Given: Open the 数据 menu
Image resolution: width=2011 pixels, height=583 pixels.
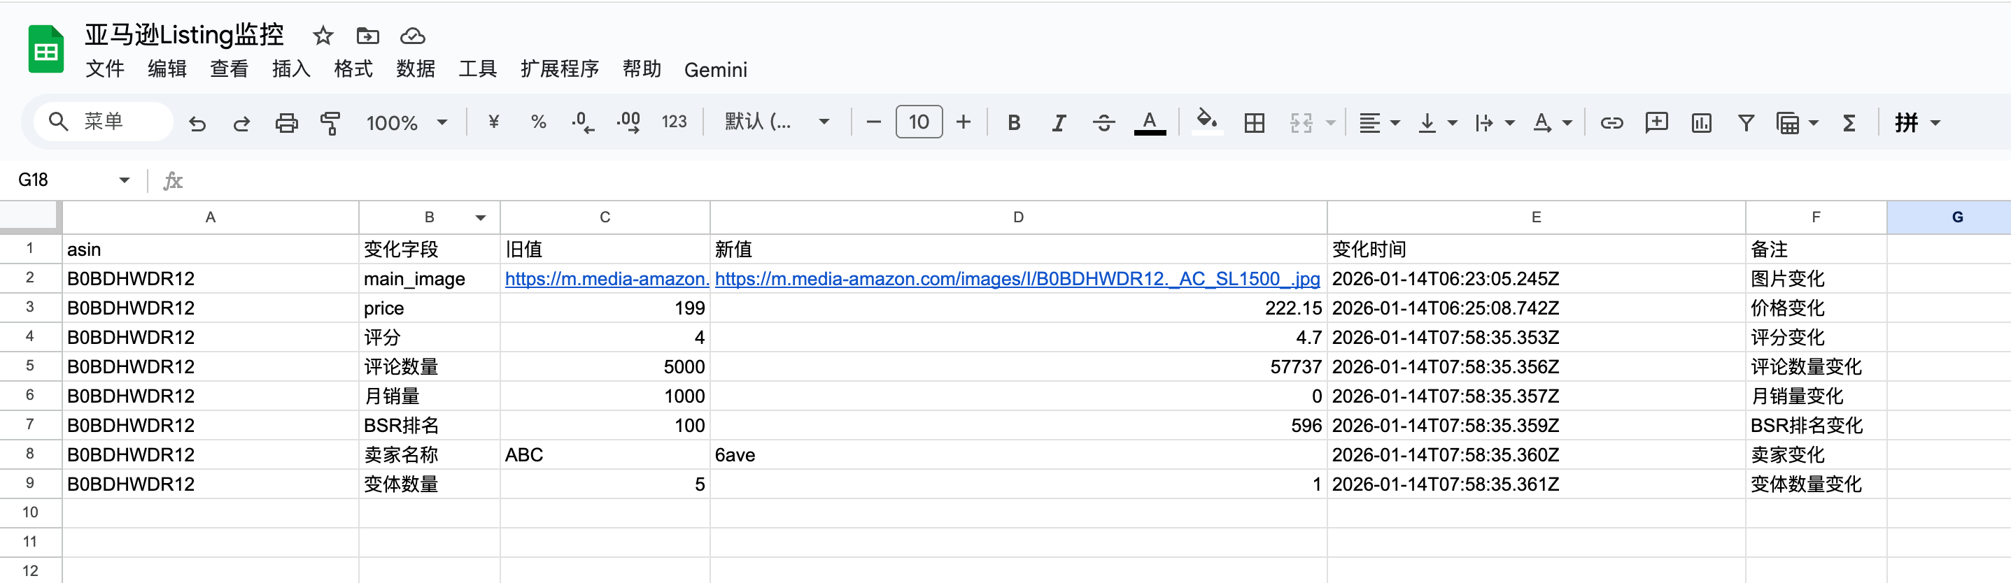Looking at the screenshot, I should tap(416, 69).
